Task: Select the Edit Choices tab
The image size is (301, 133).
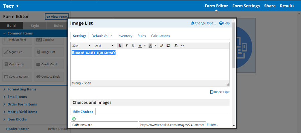Action: coord(83,112)
